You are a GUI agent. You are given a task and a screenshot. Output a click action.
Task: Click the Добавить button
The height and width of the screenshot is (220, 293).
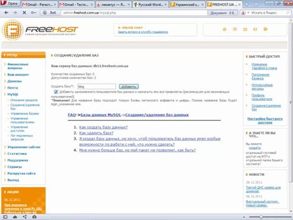pos(129,86)
